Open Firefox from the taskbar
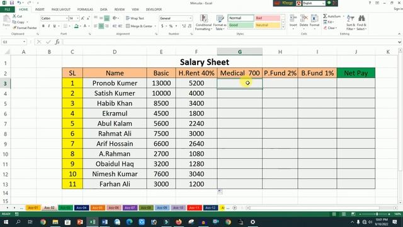403x227 pixels. click(179, 222)
